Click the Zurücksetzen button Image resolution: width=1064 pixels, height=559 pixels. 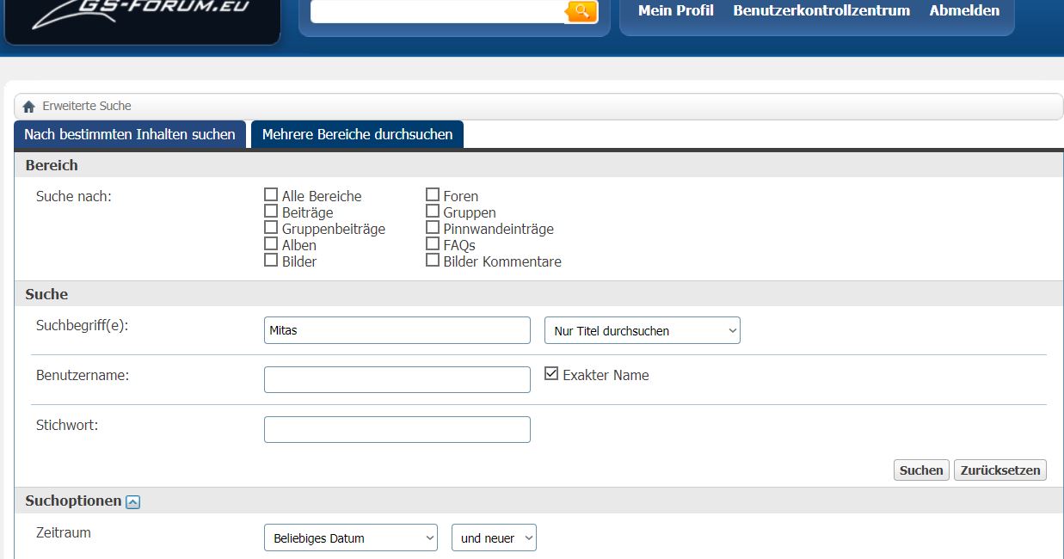point(1000,470)
